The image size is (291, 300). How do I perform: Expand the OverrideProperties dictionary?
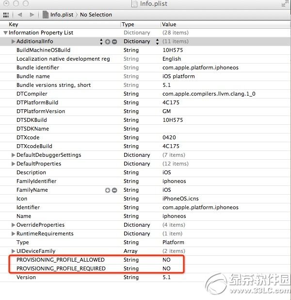point(13,225)
